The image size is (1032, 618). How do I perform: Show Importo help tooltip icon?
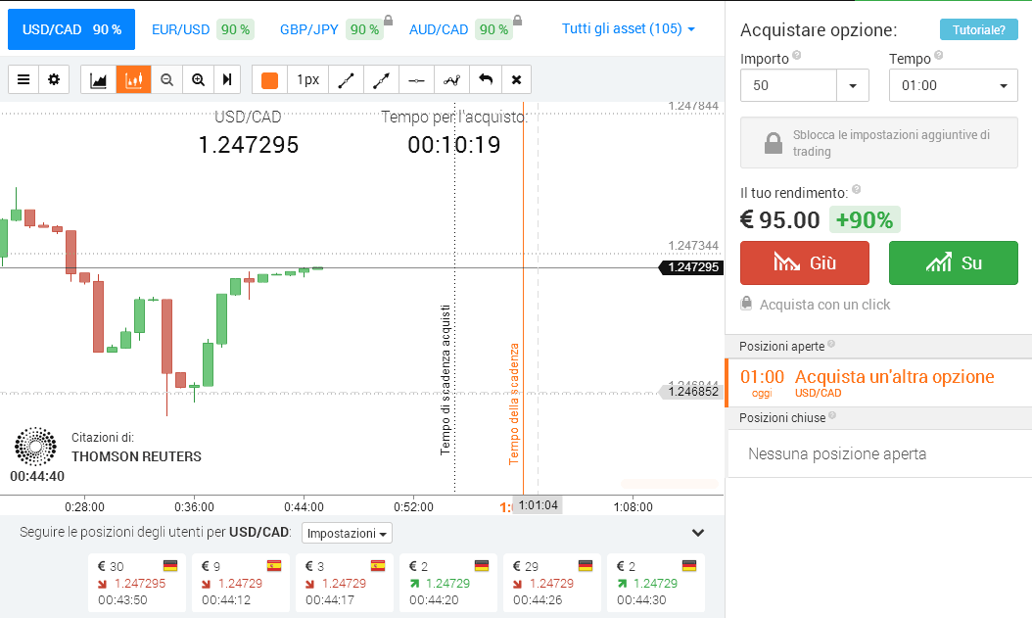click(797, 55)
